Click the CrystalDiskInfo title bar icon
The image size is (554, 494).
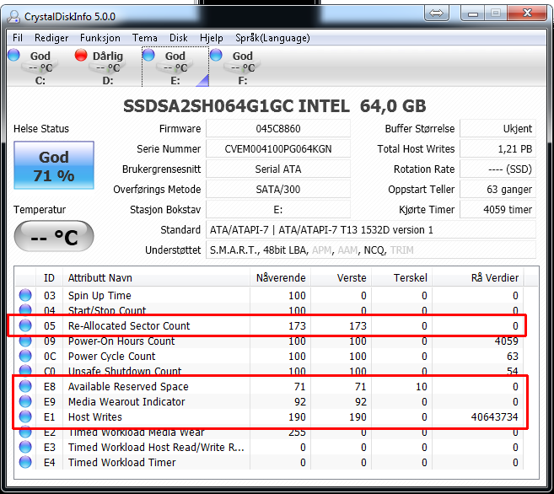(x=13, y=17)
